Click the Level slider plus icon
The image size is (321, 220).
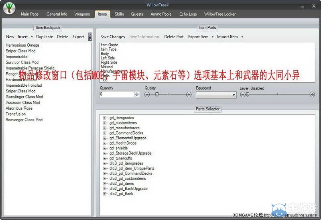(x=312, y=94)
